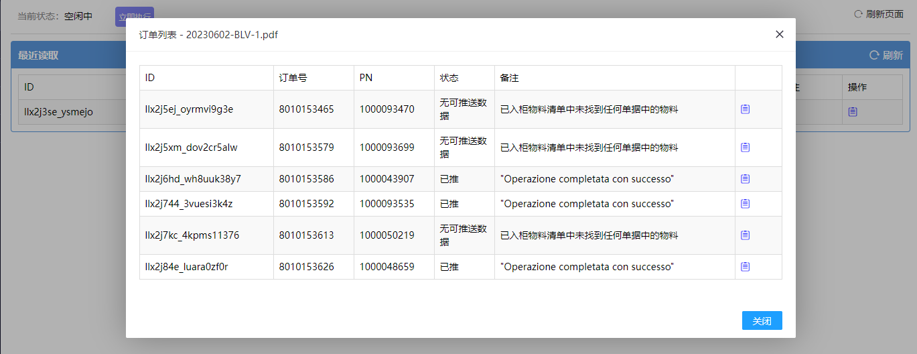Viewport: 917px width, 354px height.
Task: Click the 状态 column header
Action: coord(449,78)
